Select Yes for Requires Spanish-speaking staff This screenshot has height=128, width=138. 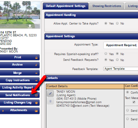106,53
